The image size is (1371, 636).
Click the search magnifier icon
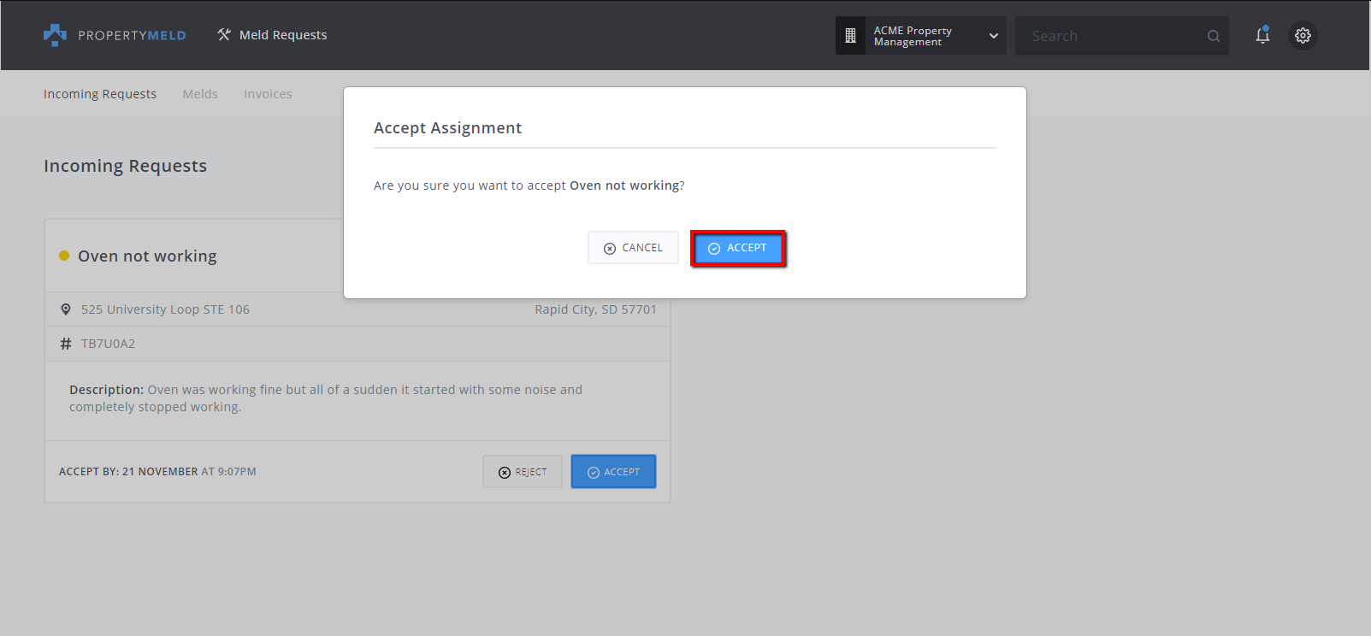(1213, 36)
